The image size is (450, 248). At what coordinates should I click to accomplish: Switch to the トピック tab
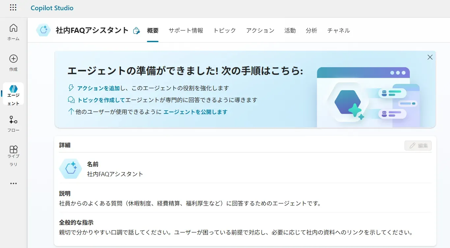[x=224, y=31]
